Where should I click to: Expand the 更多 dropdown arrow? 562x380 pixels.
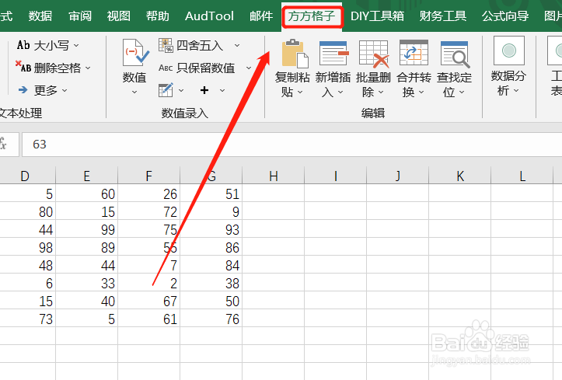[65, 90]
